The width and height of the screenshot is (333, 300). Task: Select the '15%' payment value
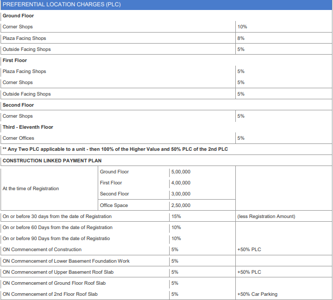point(176,216)
